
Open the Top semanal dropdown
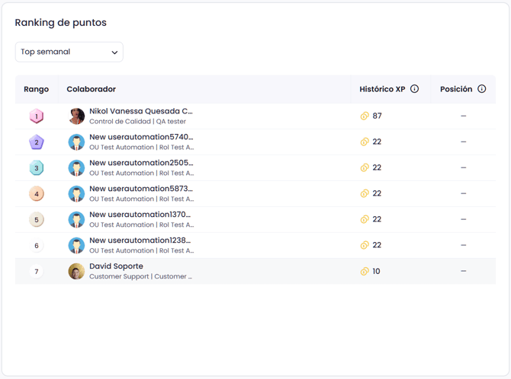tap(69, 52)
